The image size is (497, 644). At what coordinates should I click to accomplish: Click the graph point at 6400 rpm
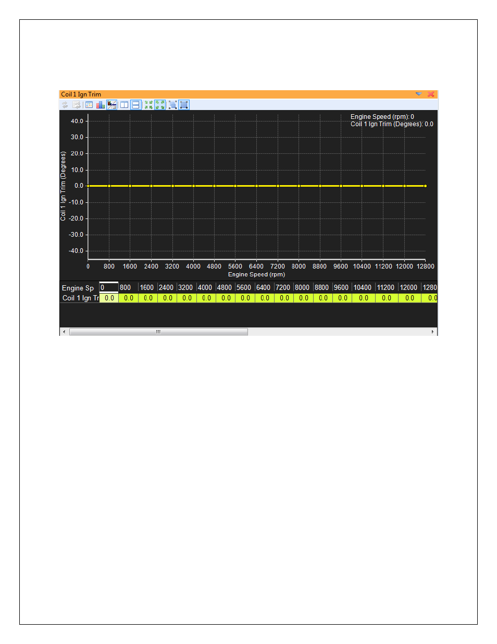click(x=256, y=186)
